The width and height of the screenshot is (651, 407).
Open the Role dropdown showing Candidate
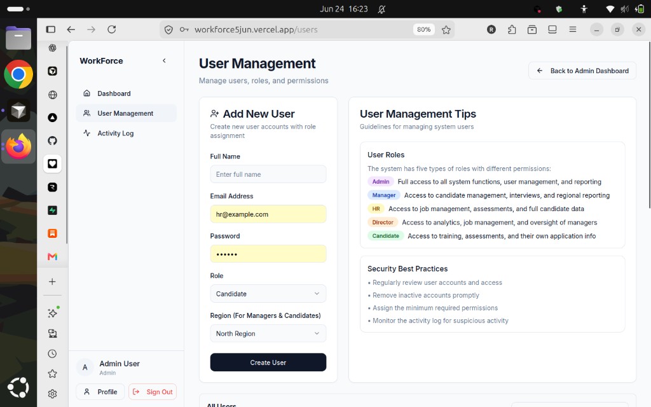[268, 294]
